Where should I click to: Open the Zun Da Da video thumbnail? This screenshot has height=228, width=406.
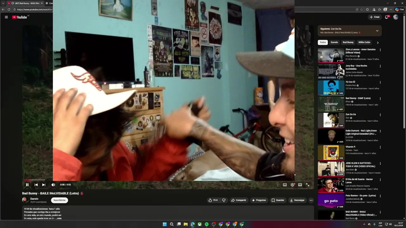pyautogui.click(x=331, y=120)
